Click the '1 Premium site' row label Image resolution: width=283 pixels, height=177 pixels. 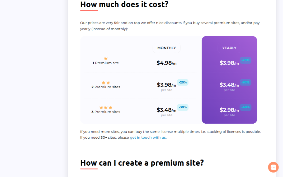point(106,63)
